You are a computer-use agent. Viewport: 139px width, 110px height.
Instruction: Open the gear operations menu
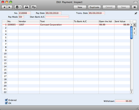click(18, 7)
